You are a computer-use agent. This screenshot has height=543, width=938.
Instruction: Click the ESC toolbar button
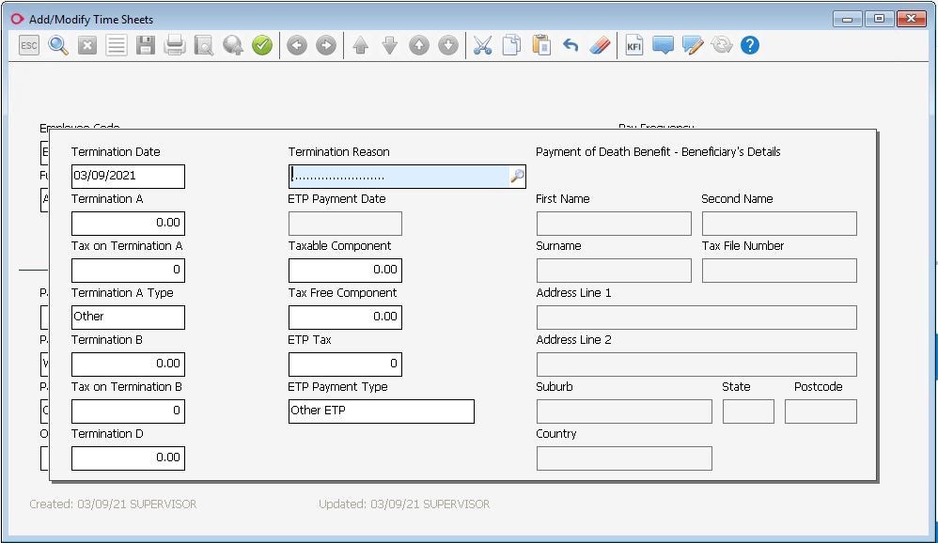[x=29, y=45]
